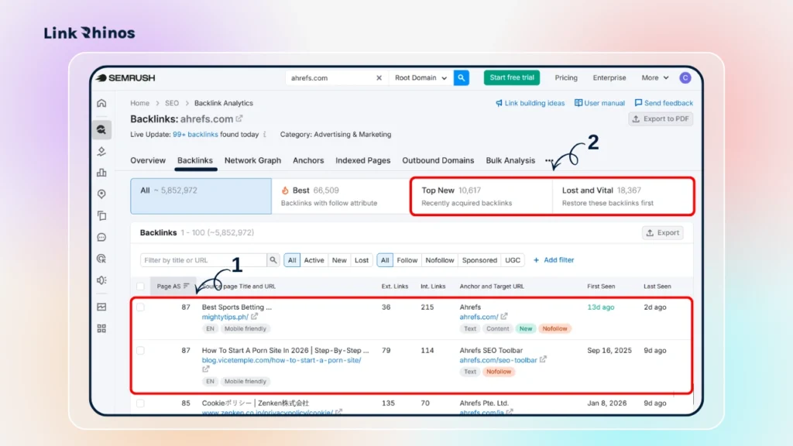Clear the ahrefs.com domain search field
Viewport: 793px width, 446px height.
click(x=379, y=78)
